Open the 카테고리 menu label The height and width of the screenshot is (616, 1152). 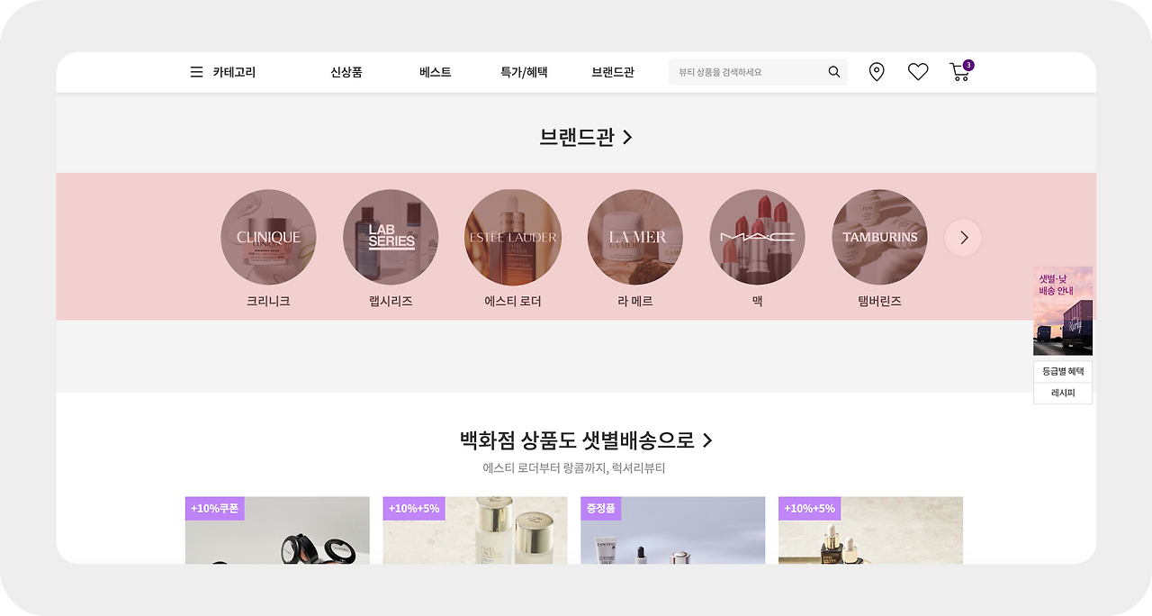coord(234,72)
